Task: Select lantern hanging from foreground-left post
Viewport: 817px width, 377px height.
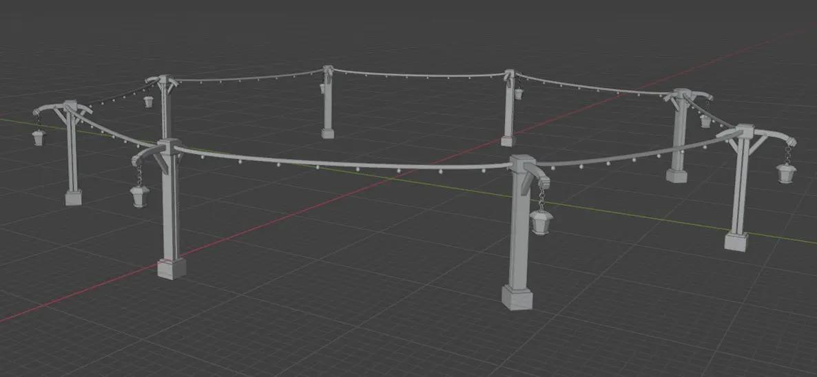Action: [x=140, y=196]
